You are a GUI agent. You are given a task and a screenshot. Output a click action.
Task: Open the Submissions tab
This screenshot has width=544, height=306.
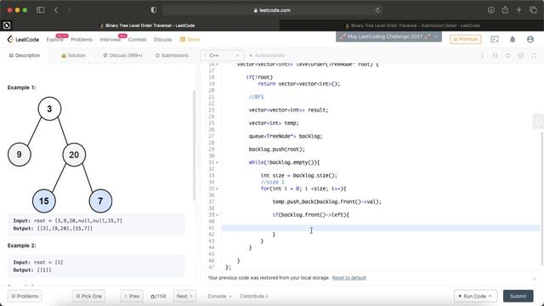point(172,55)
